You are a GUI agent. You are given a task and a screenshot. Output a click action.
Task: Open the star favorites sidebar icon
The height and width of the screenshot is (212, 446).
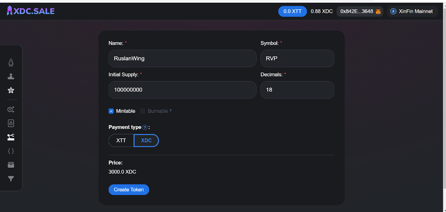point(11,90)
